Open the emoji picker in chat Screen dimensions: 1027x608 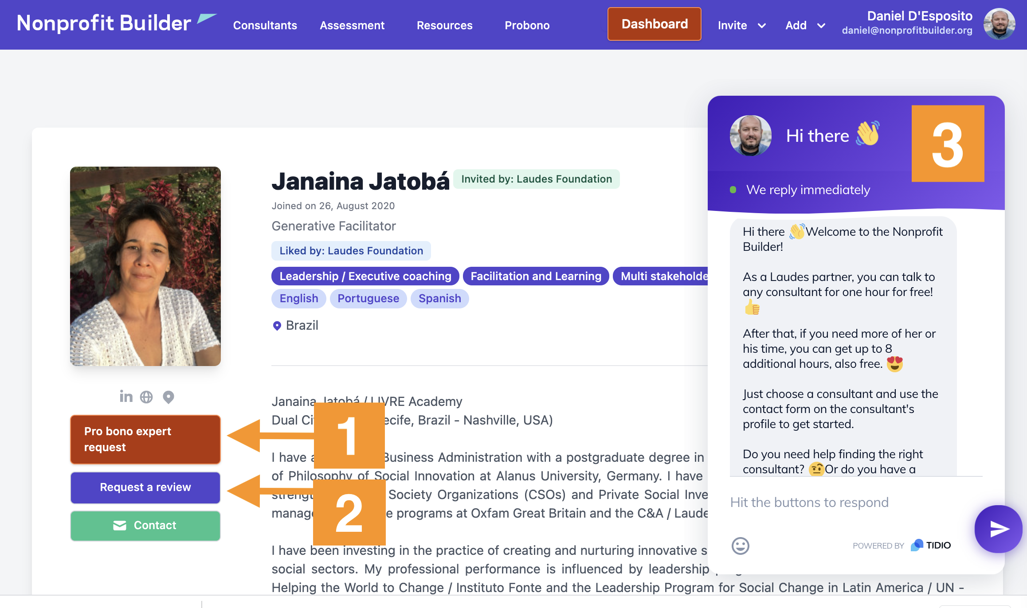(740, 546)
